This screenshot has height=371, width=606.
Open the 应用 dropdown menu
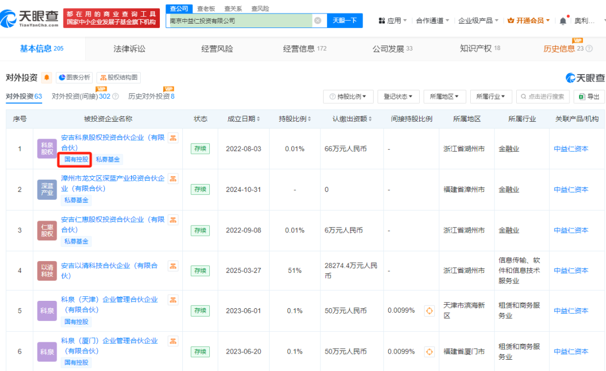point(393,21)
